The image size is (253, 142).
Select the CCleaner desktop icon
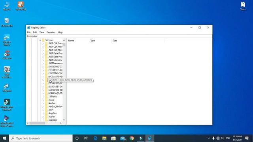point(7,55)
